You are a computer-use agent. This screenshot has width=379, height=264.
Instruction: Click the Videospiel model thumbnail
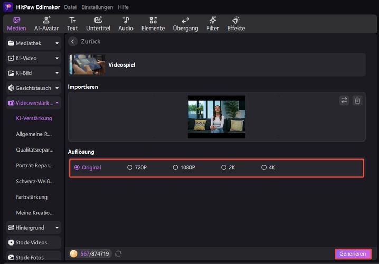(87, 64)
